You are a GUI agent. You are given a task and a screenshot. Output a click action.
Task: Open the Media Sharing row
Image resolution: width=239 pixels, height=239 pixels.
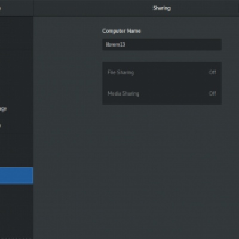(162, 94)
